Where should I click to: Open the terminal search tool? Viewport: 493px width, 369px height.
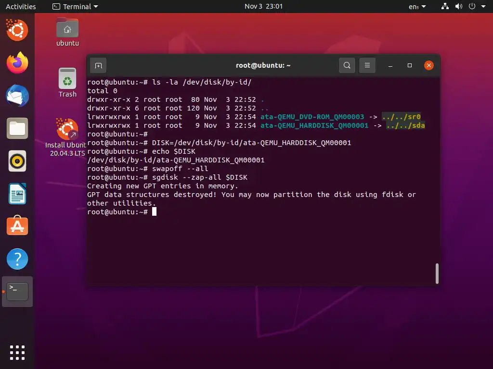347,65
